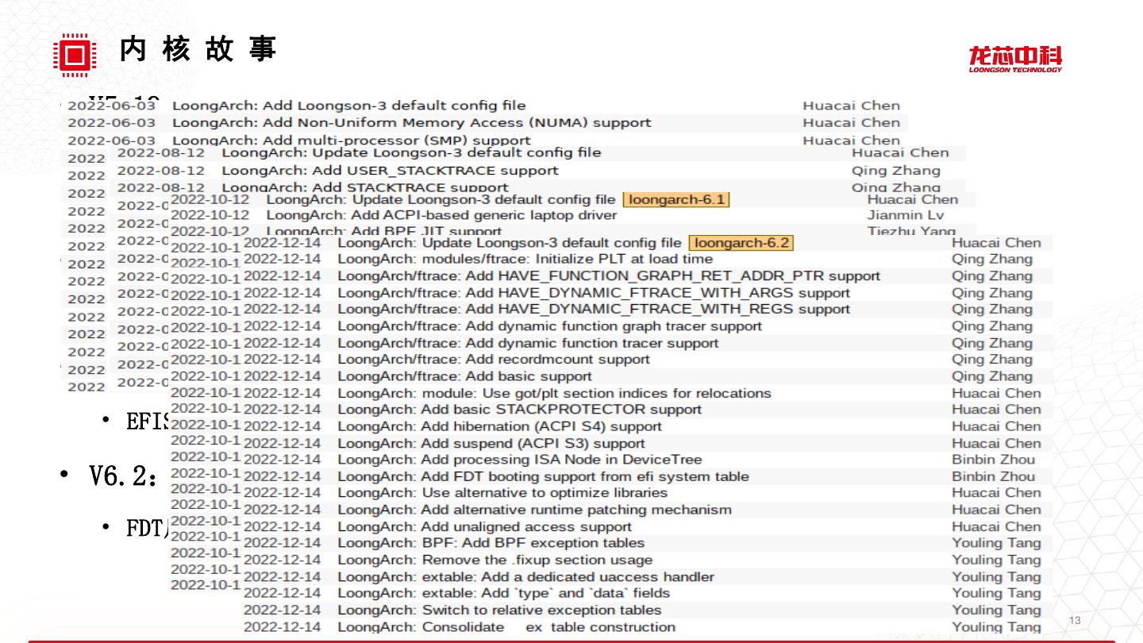
Task: Click the Loongson Technology logo
Action: (1014, 59)
